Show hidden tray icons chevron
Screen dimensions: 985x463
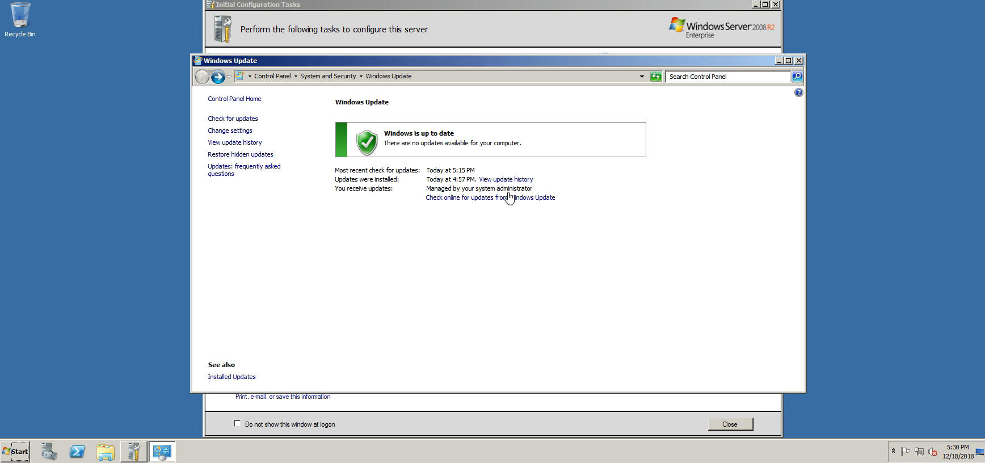coord(893,452)
